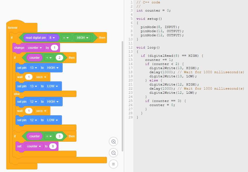Click code line '} else {'
The image size is (248, 172).
click(x=154, y=80)
